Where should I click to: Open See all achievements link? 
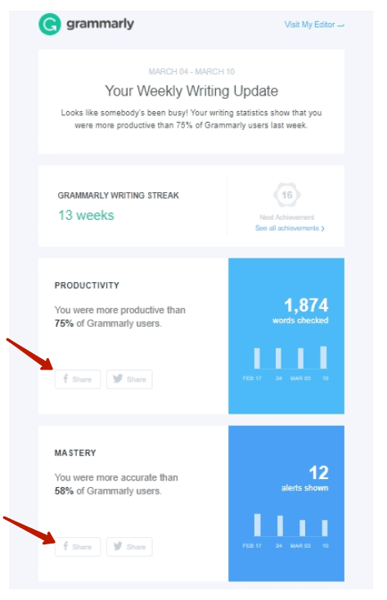[x=290, y=228]
